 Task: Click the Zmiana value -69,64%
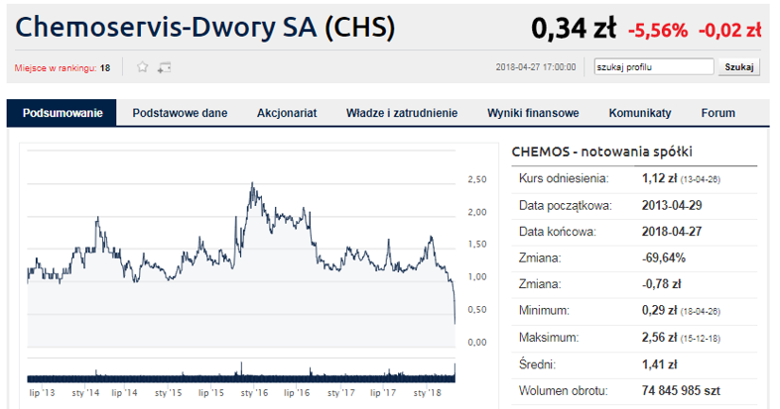[x=664, y=257]
